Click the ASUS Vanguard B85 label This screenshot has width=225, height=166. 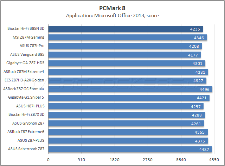click(27, 54)
